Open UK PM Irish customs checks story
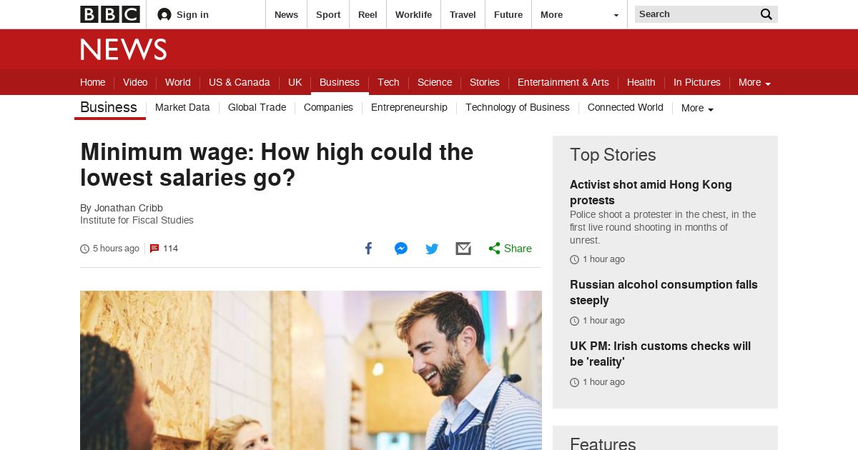The width and height of the screenshot is (858, 450). [x=660, y=354]
